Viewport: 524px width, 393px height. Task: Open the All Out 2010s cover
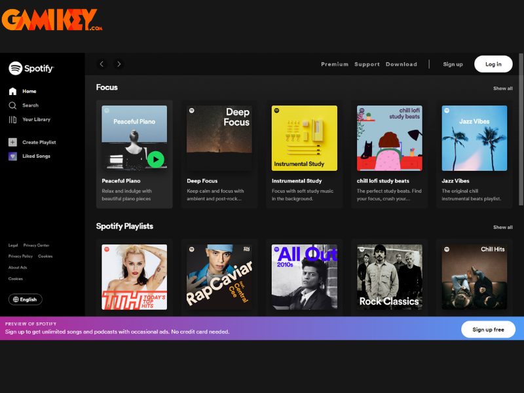coord(305,277)
